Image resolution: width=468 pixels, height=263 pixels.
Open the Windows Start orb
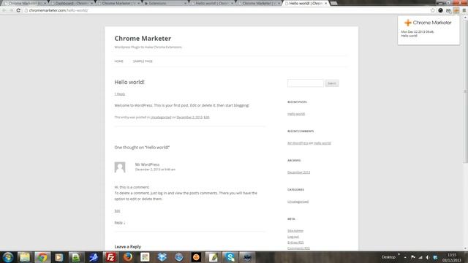[8, 257]
